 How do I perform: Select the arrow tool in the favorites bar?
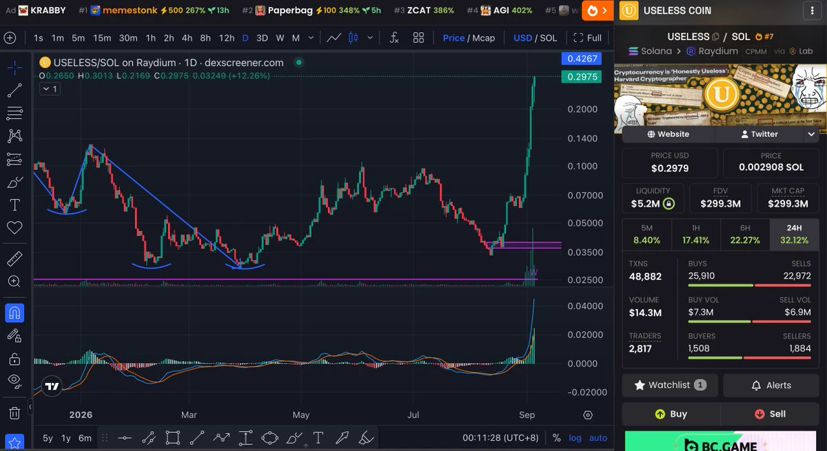[343, 438]
